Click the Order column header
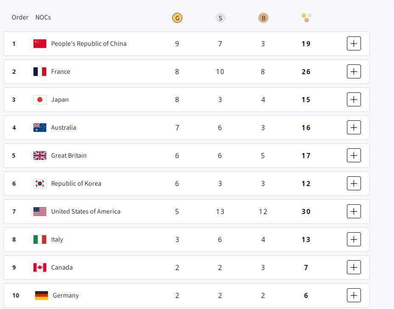 (20, 17)
